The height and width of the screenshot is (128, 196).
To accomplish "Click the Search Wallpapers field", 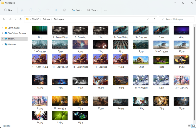I will coord(177,19).
